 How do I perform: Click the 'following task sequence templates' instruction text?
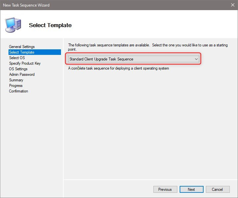148,47
